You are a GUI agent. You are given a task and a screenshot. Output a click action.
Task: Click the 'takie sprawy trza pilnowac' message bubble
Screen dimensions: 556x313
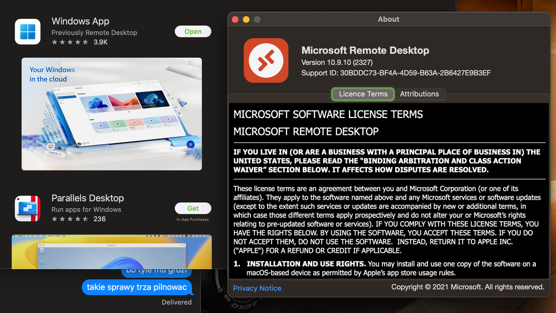(x=137, y=287)
